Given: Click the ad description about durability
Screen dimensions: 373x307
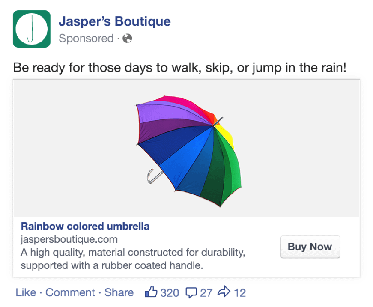Looking at the screenshot, I should pyautogui.click(x=133, y=259).
